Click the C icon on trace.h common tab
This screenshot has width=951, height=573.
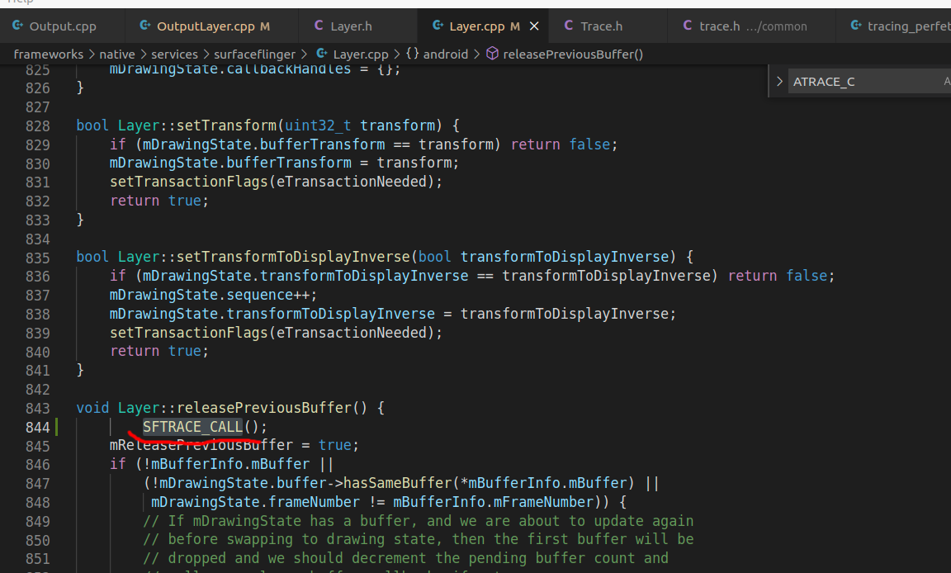pyautogui.click(x=687, y=26)
